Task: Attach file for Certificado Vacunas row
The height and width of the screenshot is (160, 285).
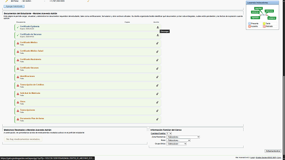Action: pos(157,68)
